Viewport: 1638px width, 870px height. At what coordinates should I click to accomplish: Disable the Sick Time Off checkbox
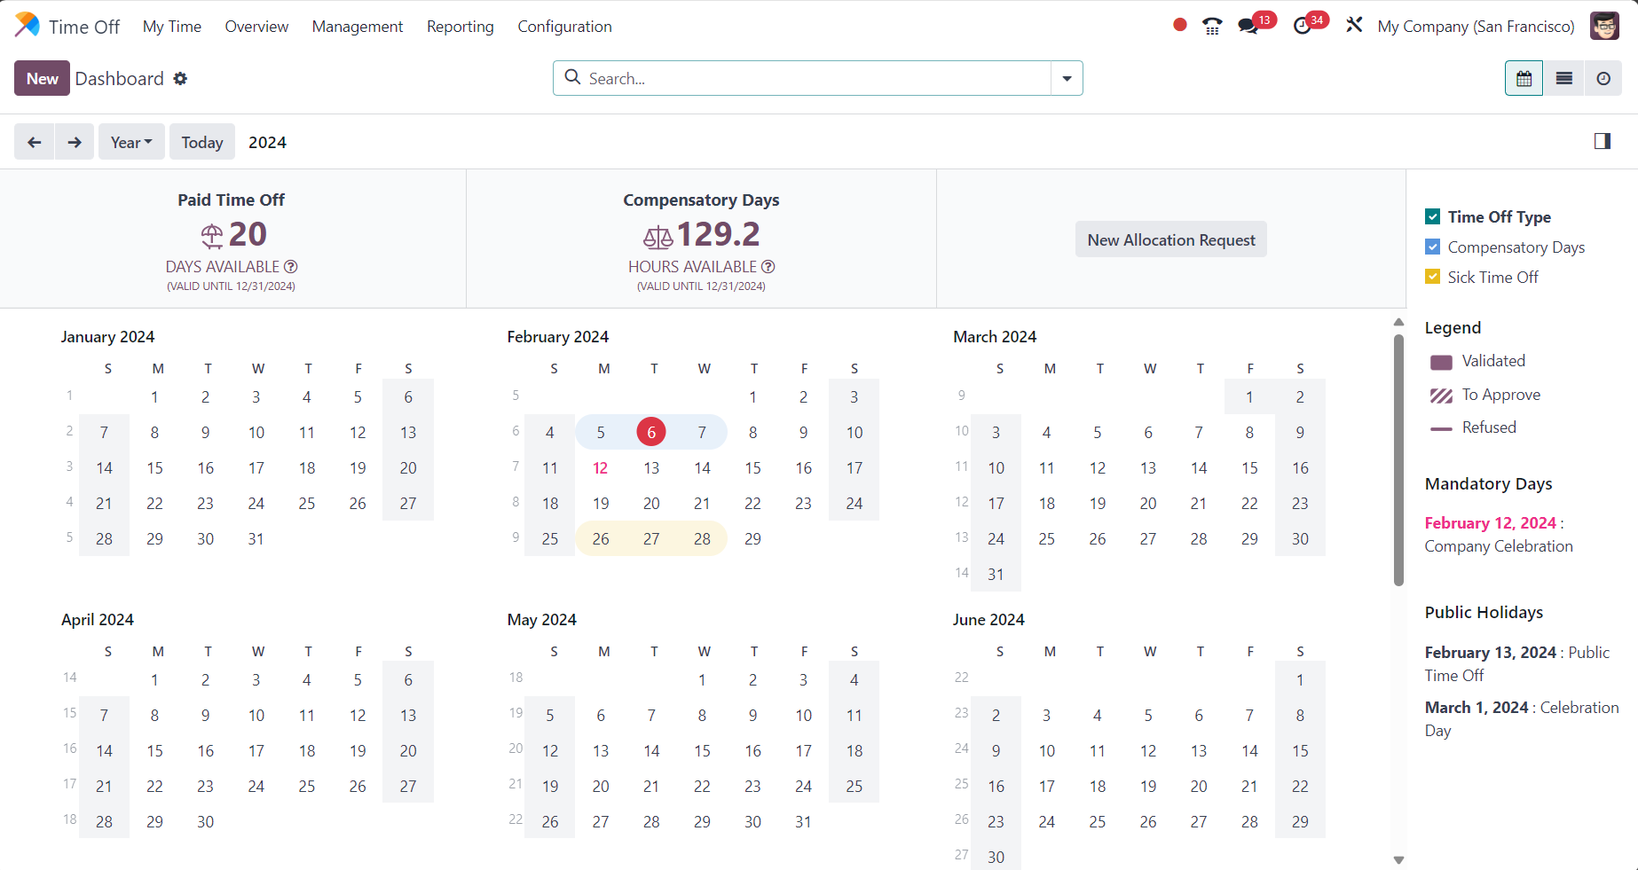(1432, 277)
